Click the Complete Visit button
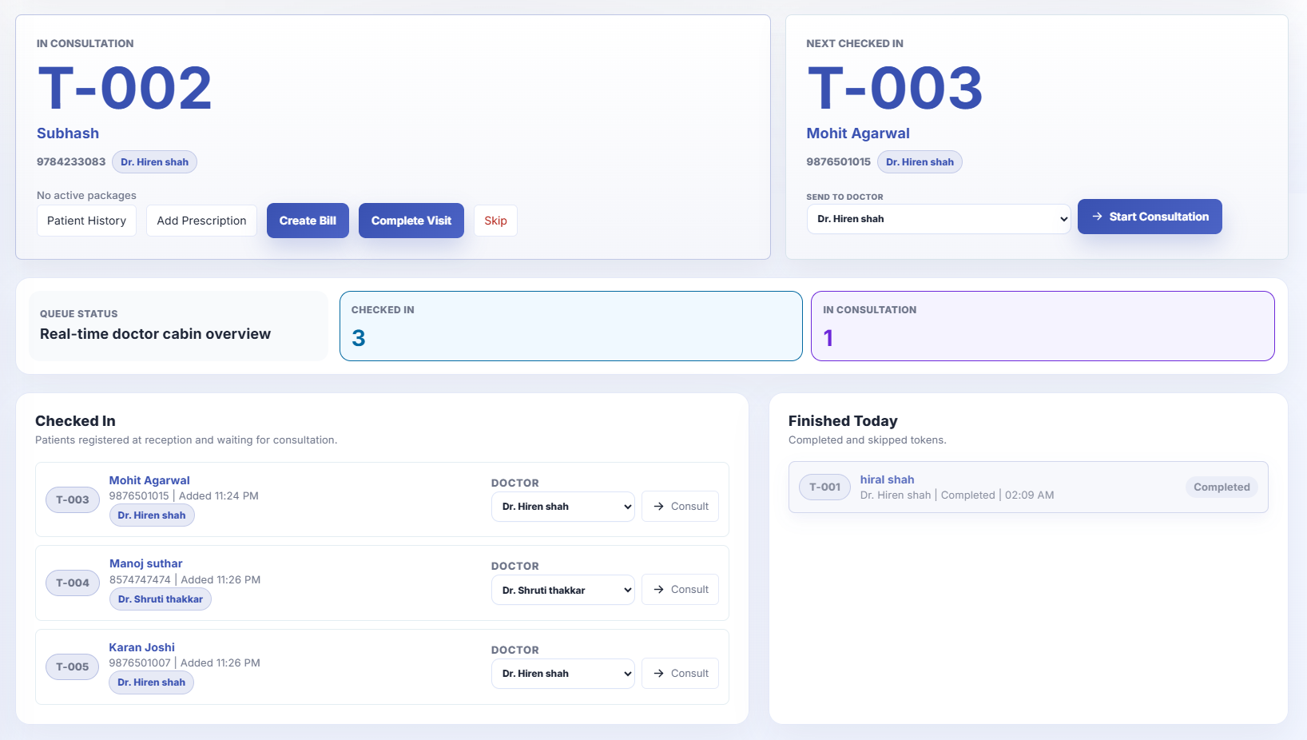Viewport: 1307px width, 740px height. click(411, 221)
